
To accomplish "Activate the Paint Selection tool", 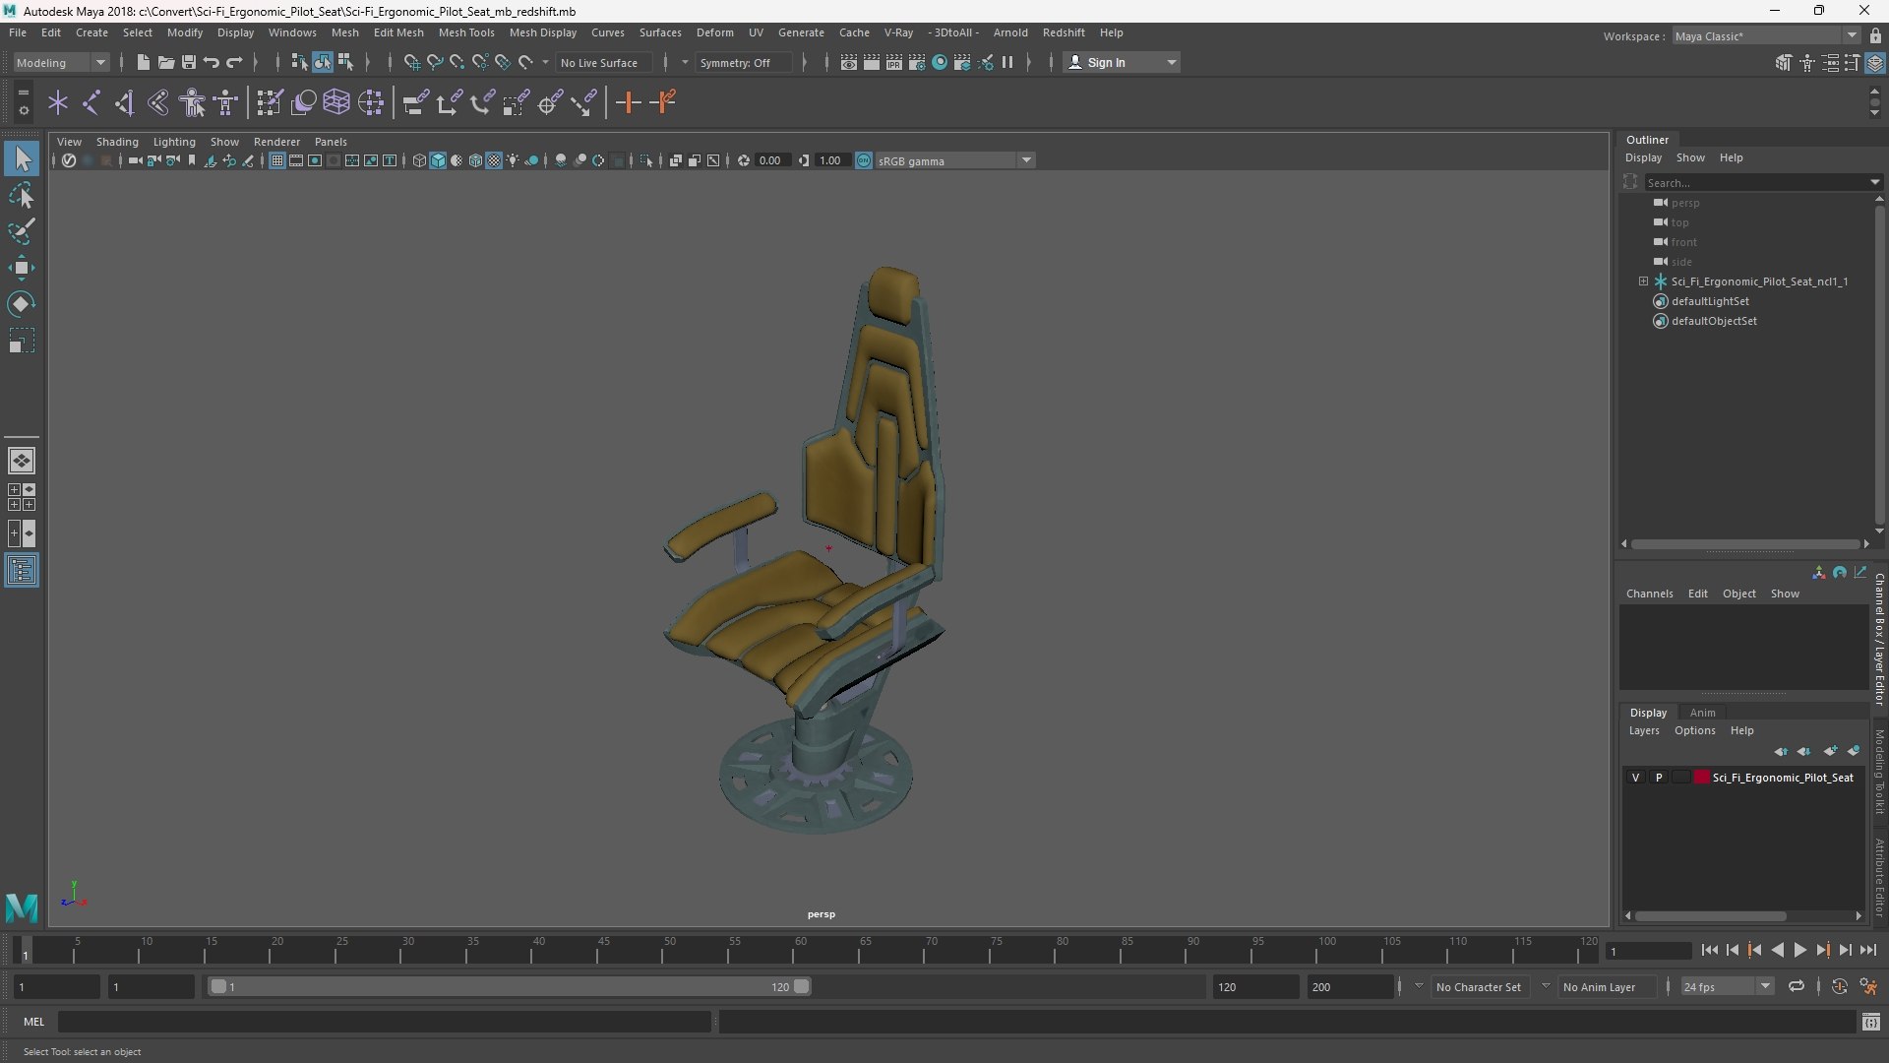I will point(22,232).
